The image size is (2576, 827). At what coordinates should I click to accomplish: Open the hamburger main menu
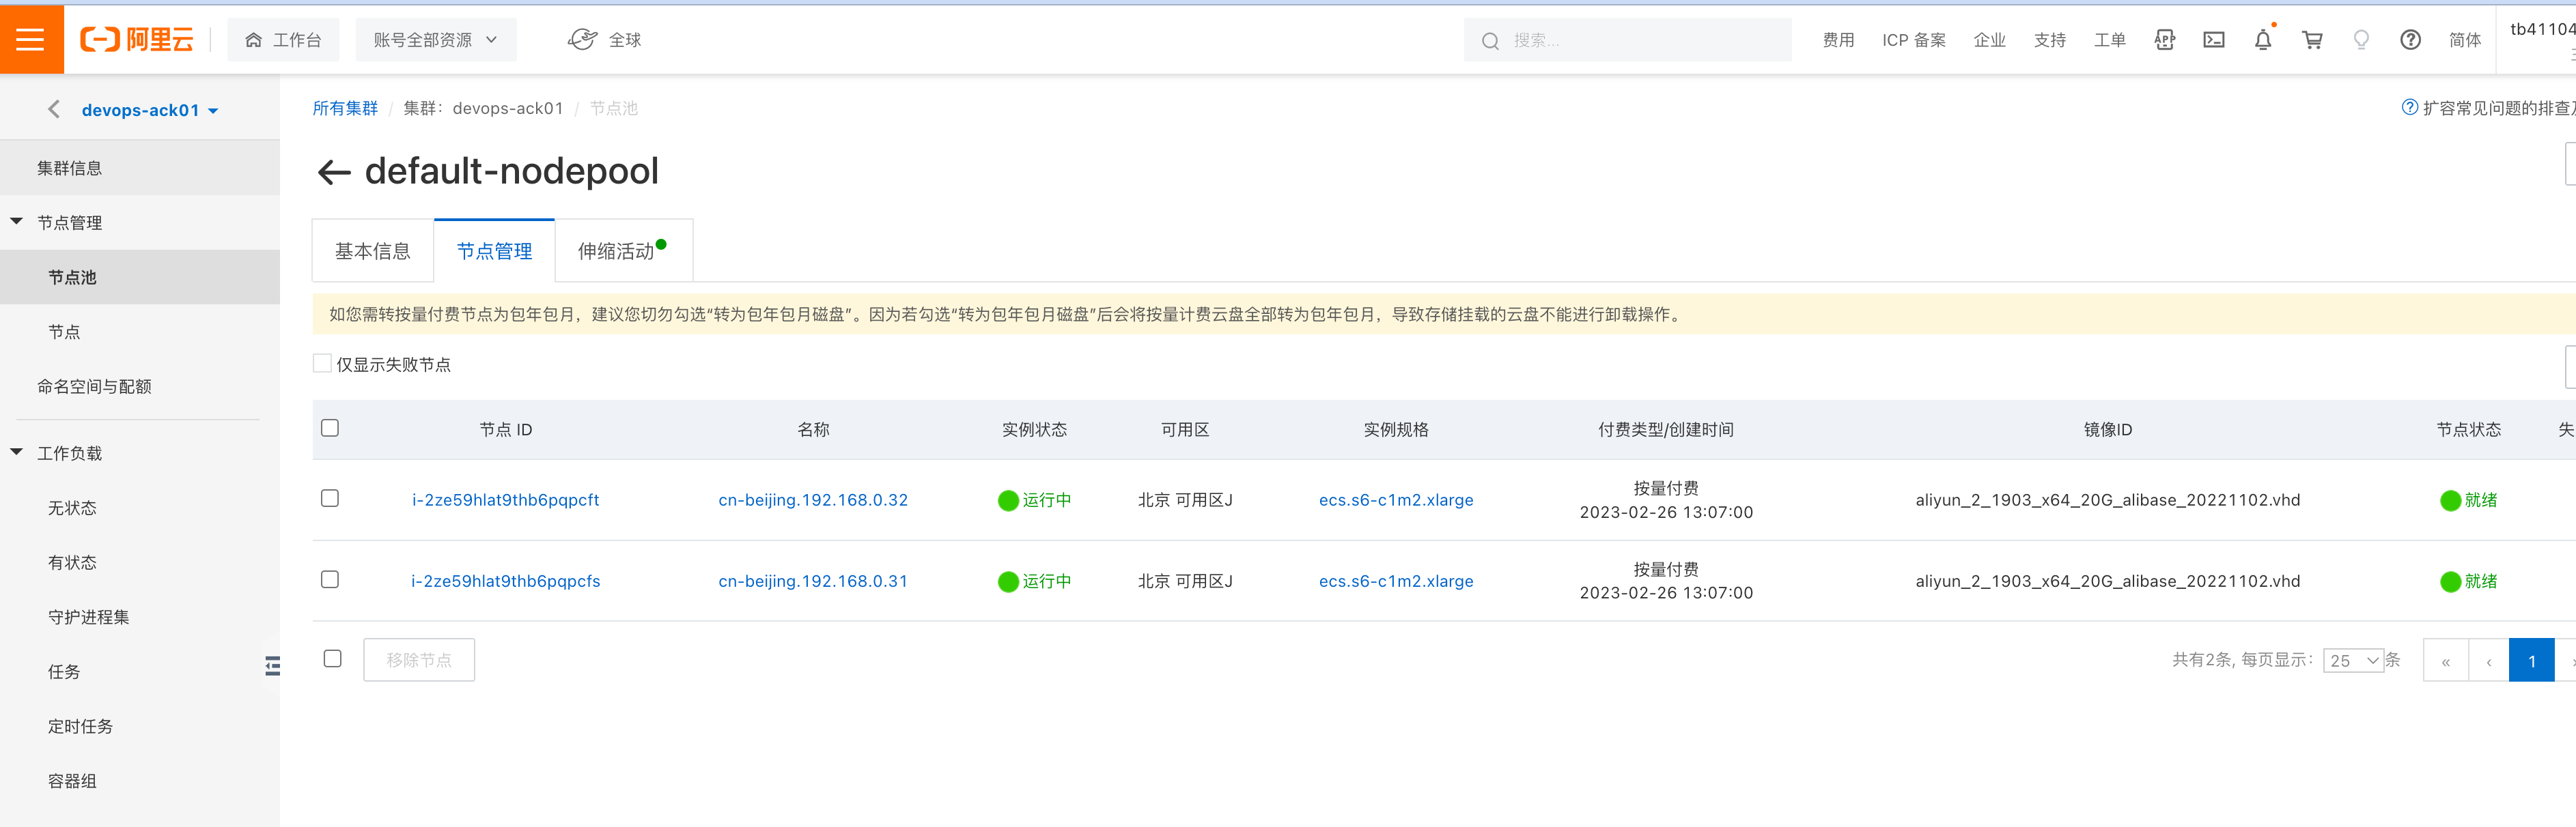(31, 39)
